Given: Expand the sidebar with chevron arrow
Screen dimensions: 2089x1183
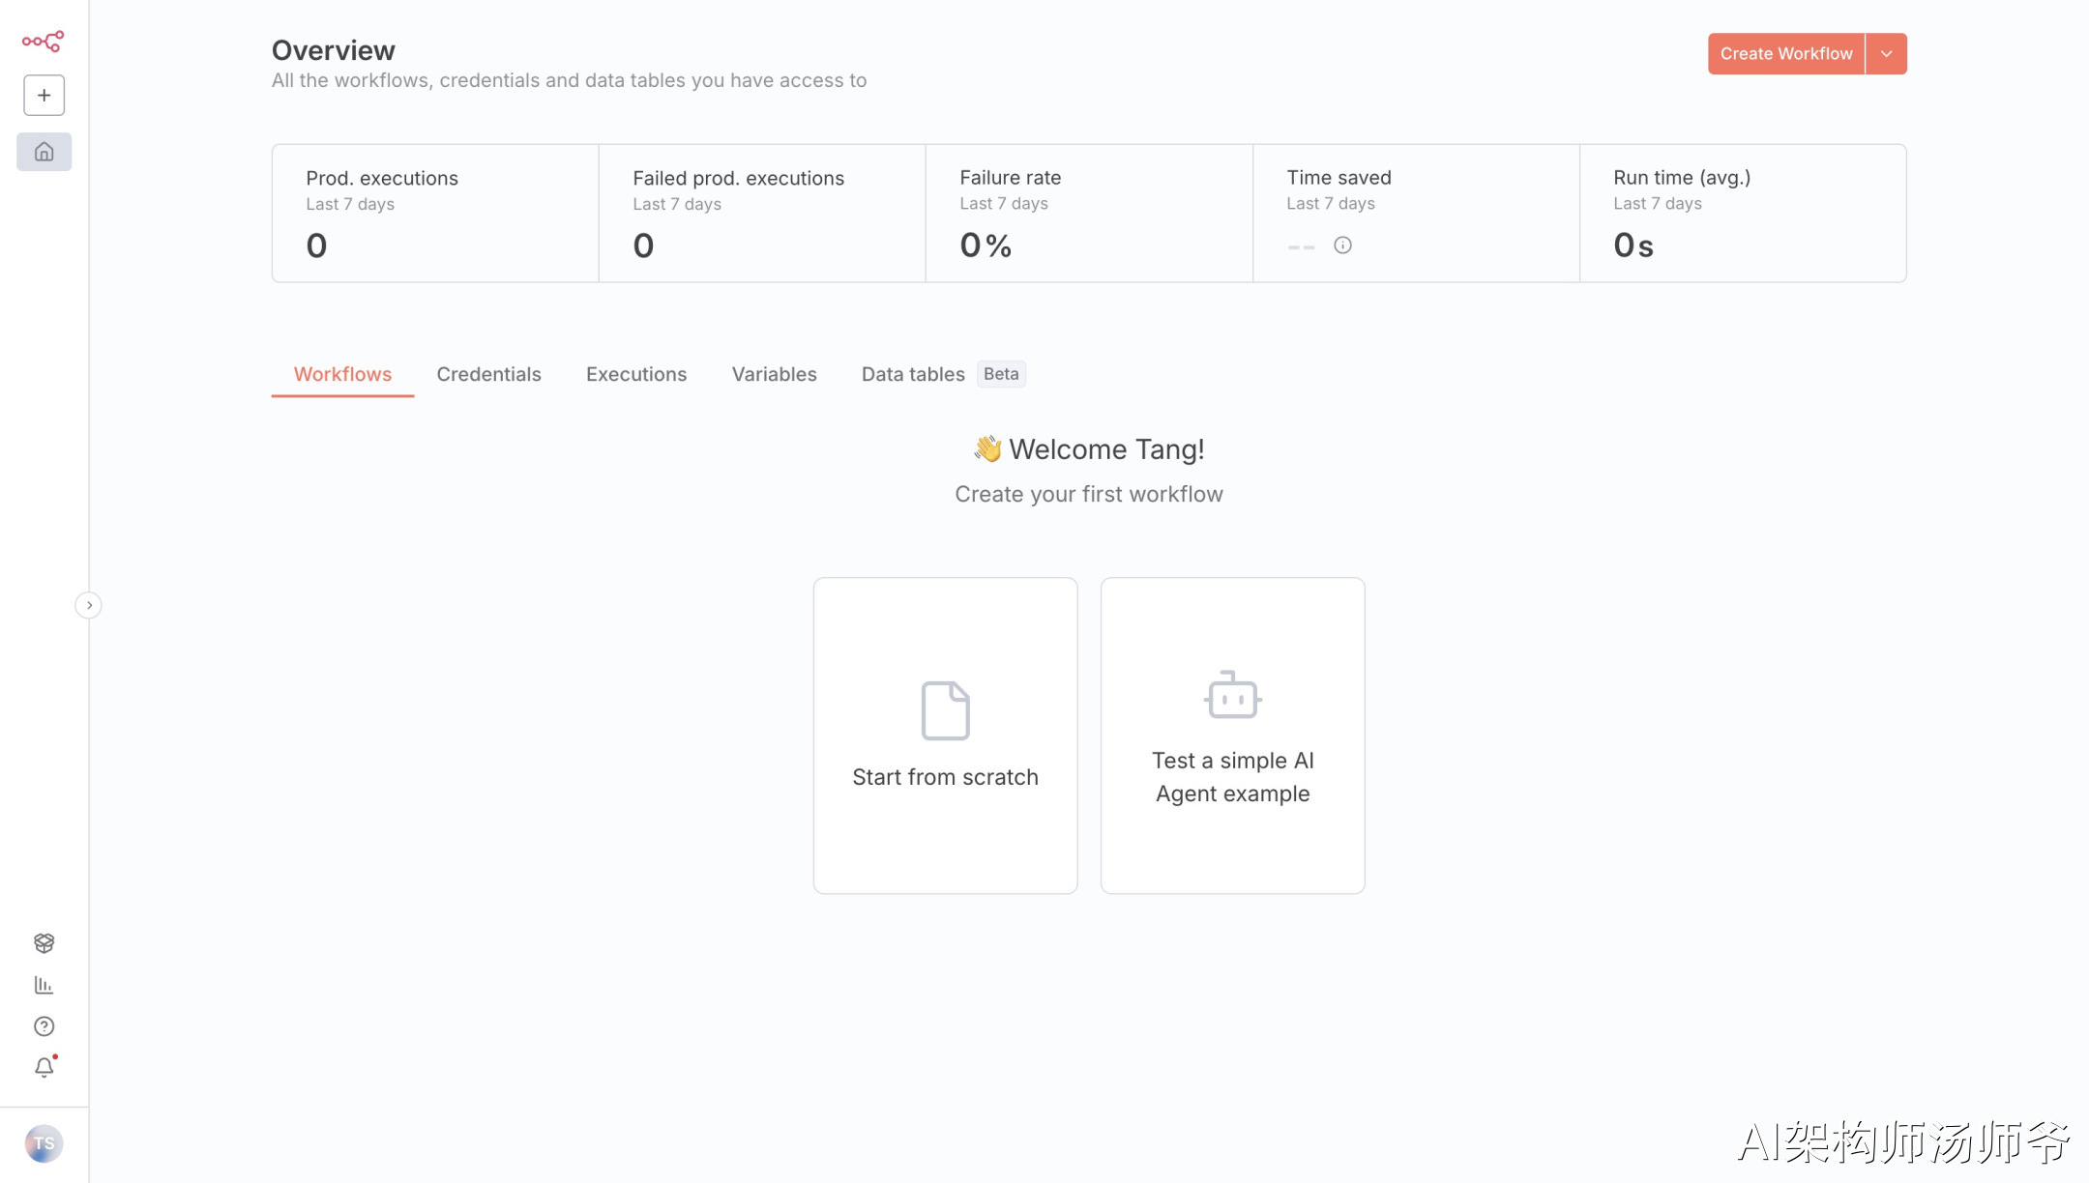Looking at the screenshot, I should (88, 605).
